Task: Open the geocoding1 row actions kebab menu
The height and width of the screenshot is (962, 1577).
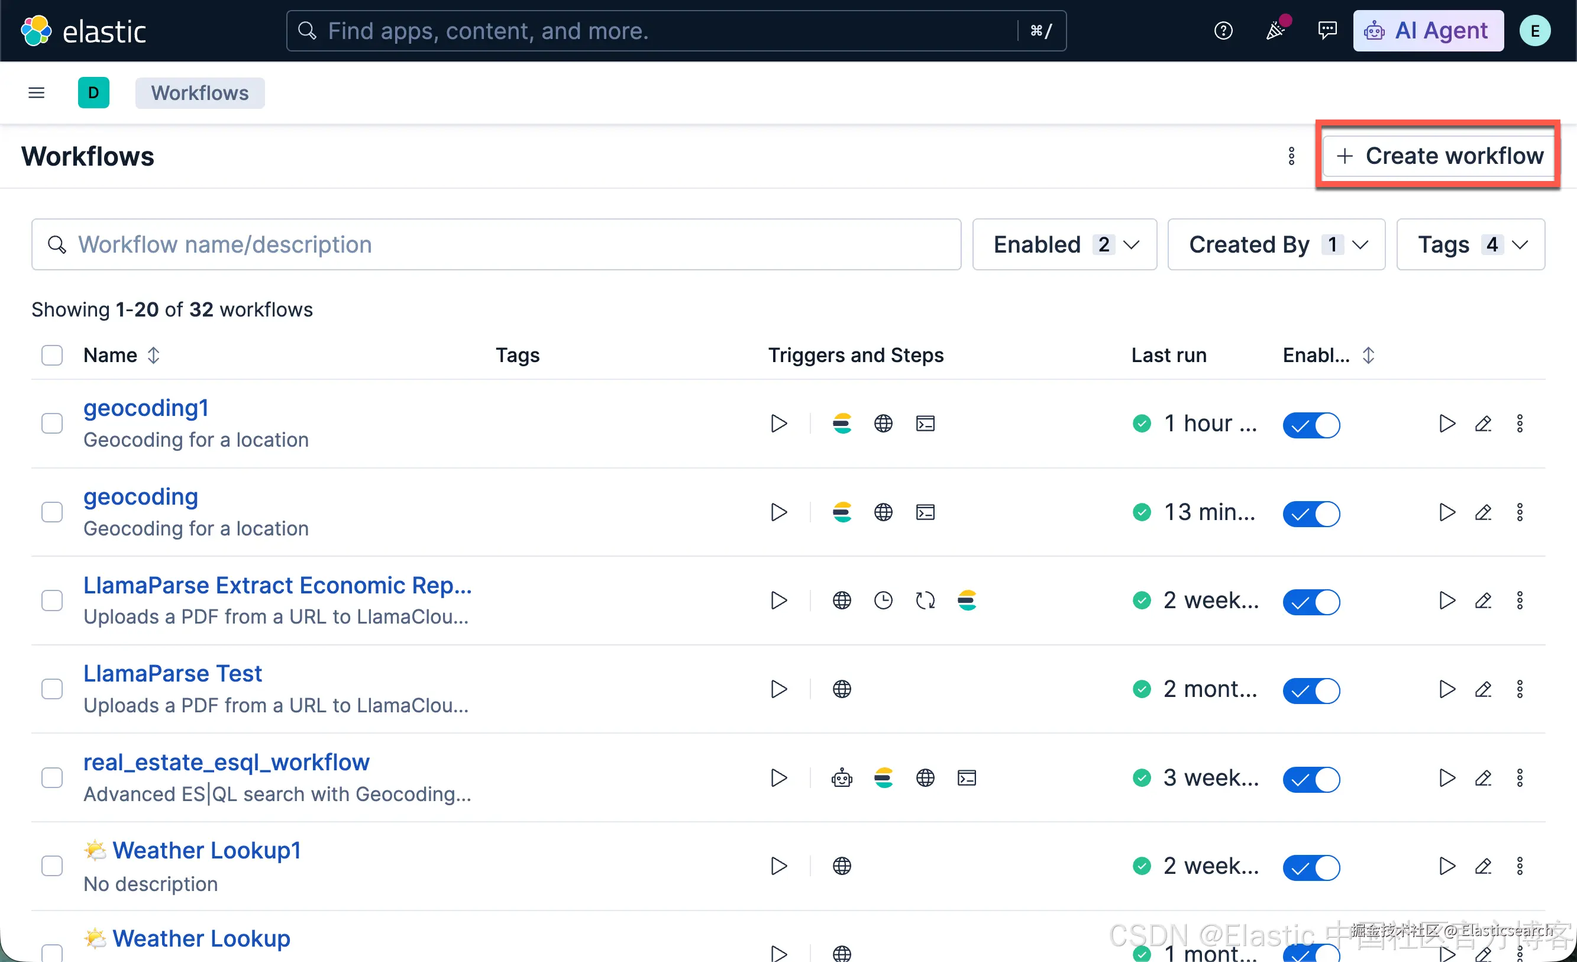Action: point(1520,424)
